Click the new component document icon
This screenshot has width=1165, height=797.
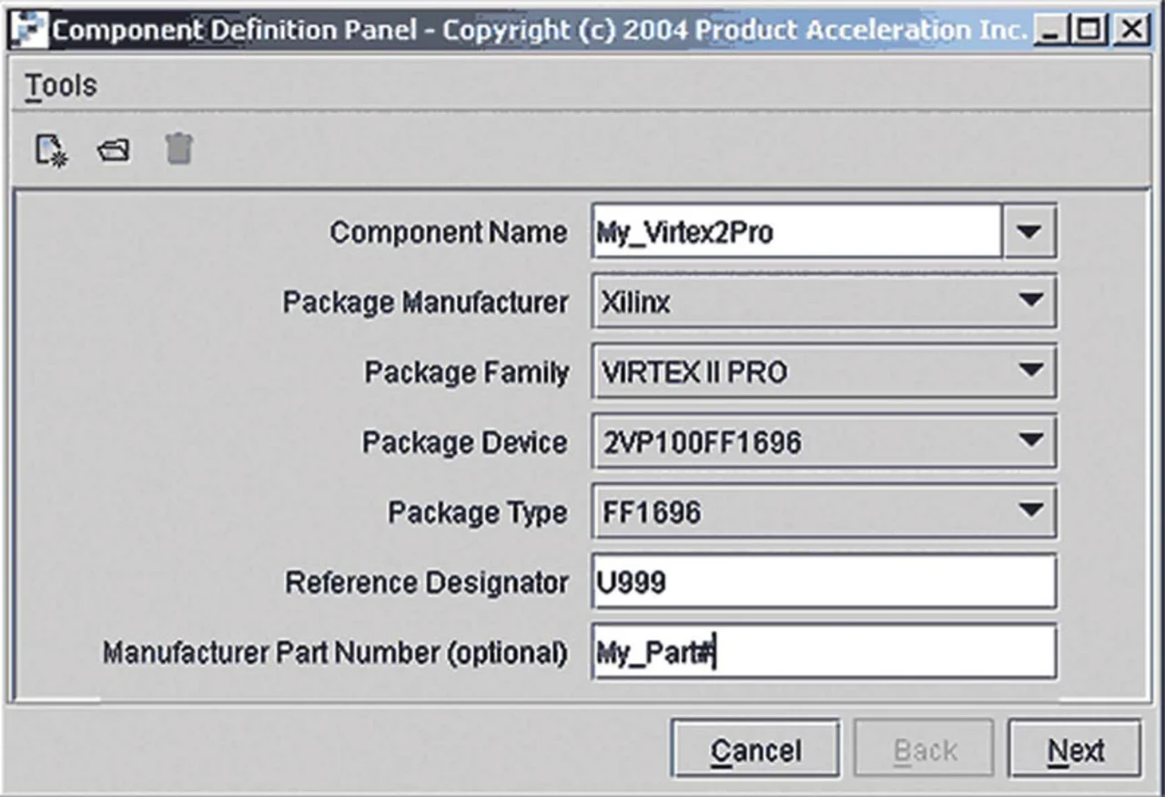pyautogui.click(x=50, y=150)
